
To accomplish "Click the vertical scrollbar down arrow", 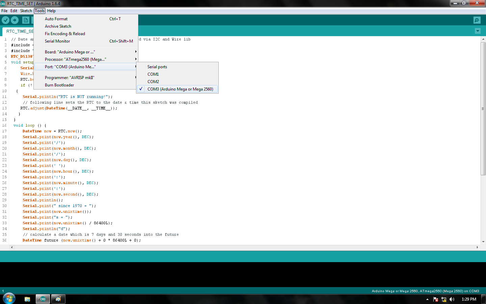I will [483, 242].
